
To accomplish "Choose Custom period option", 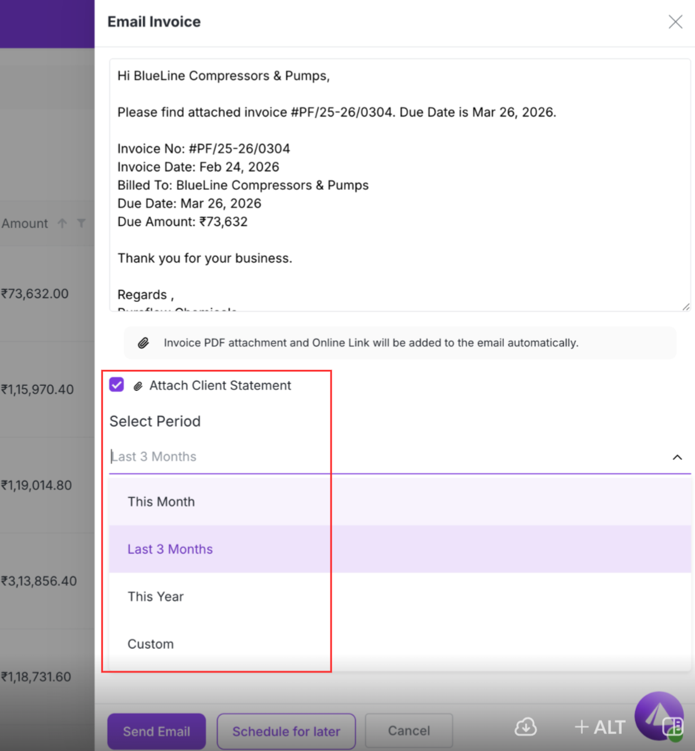I will point(151,644).
